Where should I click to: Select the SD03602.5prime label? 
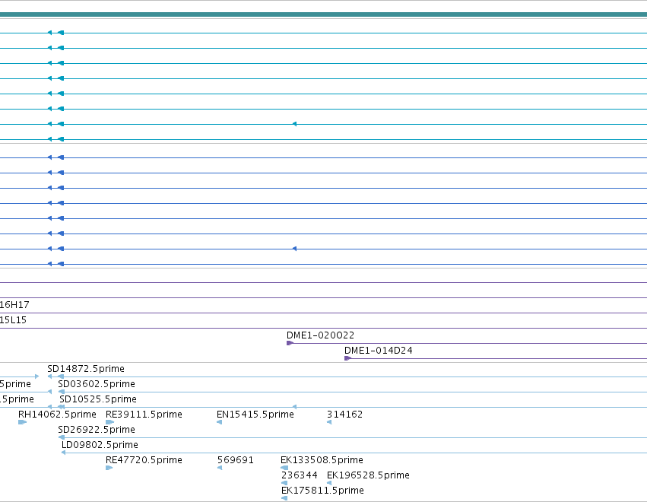pyautogui.click(x=97, y=384)
